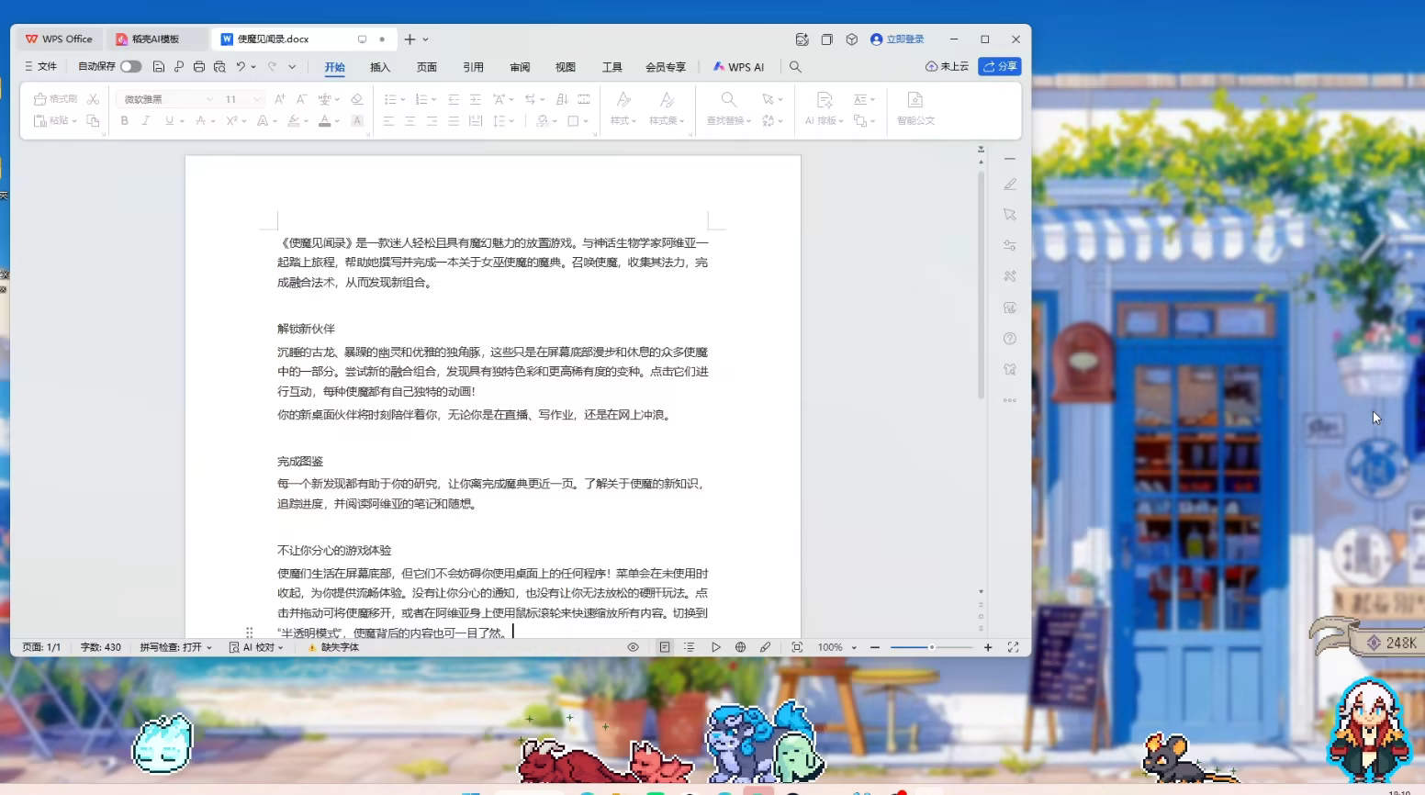The image size is (1425, 795).
Task: Click the fullscreen icon in status bar
Action: (x=1013, y=647)
